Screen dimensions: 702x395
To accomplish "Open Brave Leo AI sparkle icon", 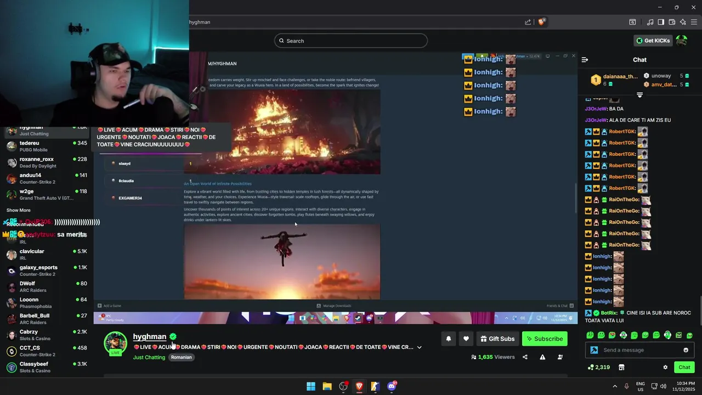I will pos(683,22).
